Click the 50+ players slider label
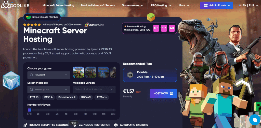 [x=67, y=114]
